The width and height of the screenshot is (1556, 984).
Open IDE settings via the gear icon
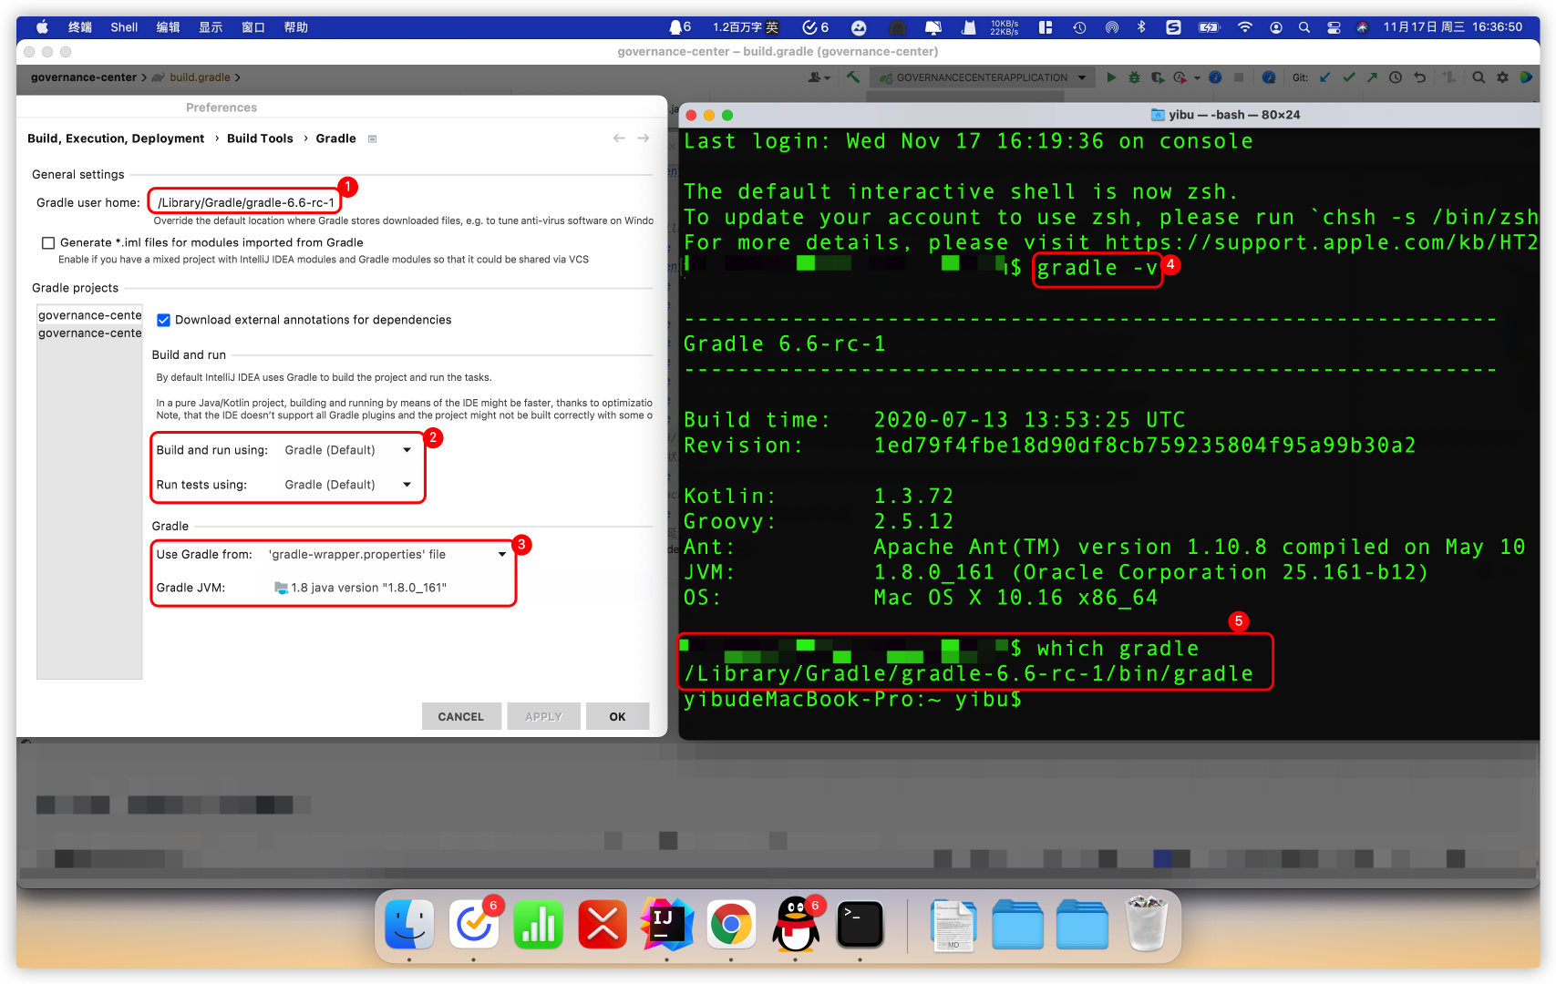point(1504,77)
